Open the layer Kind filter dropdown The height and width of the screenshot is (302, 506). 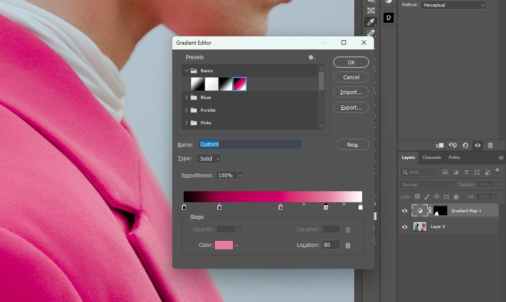[418, 172]
